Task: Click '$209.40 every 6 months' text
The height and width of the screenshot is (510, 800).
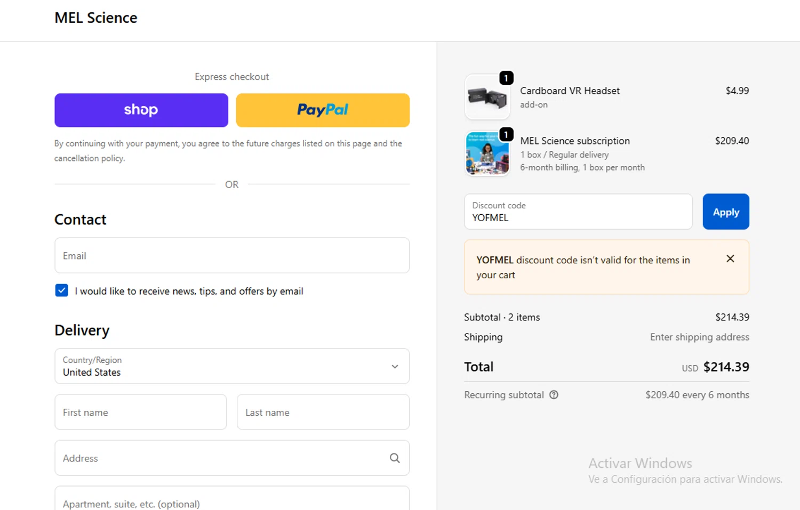Action: [x=697, y=395]
